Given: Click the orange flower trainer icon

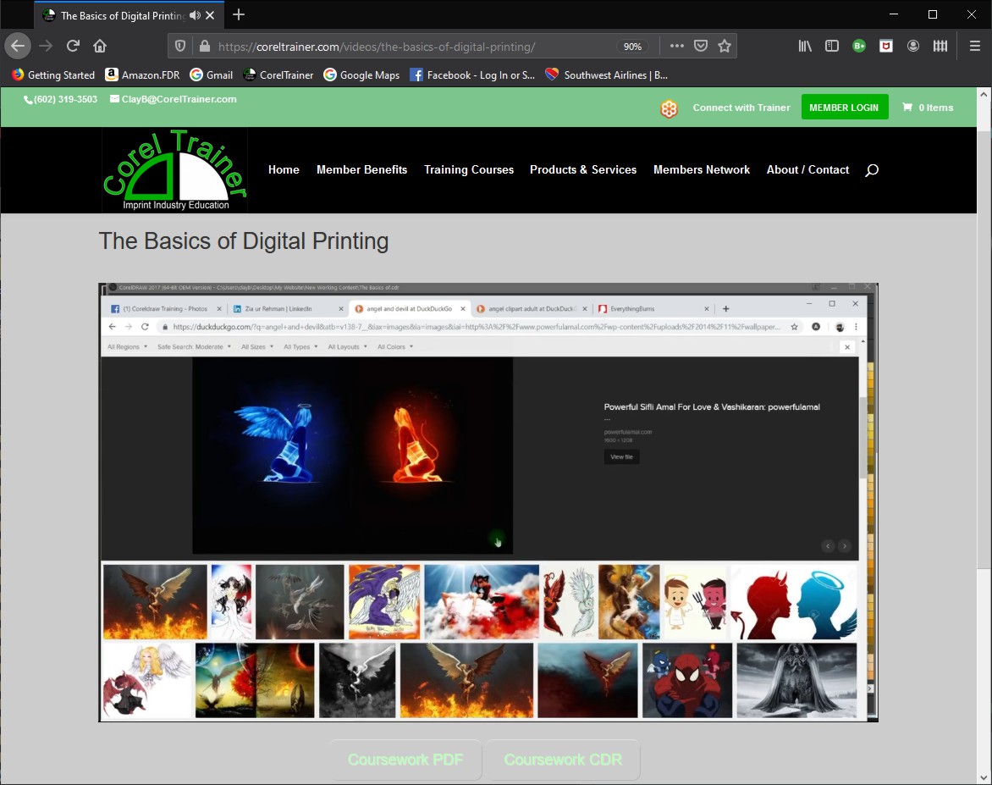Looking at the screenshot, I should pos(669,108).
